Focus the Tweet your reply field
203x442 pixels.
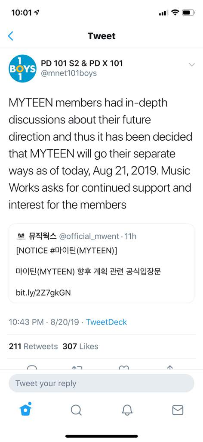(x=101, y=383)
